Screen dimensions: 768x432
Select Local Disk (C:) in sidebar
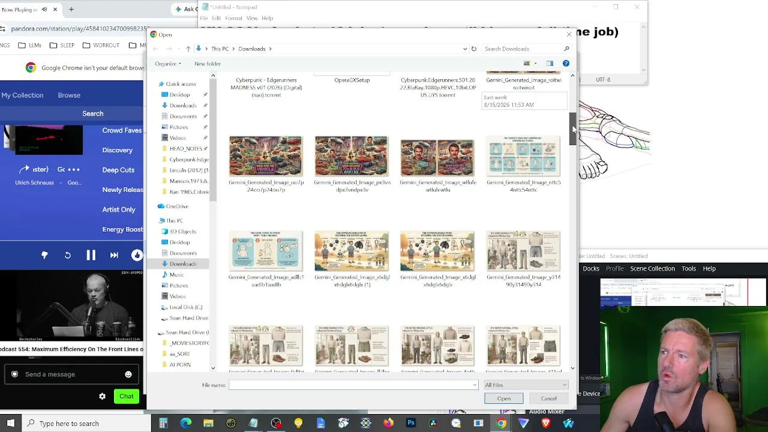point(185,307)
